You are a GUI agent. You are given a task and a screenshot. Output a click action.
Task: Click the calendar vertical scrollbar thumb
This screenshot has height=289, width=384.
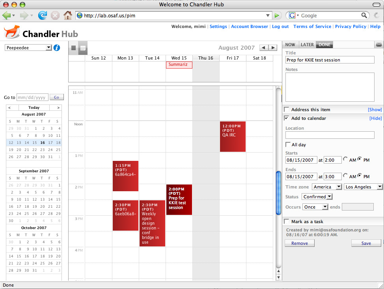click(x=278, y=193)
